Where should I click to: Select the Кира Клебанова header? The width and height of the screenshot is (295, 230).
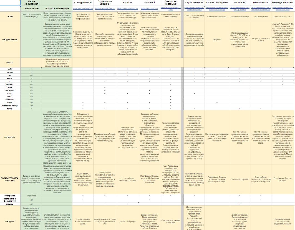click(194, 2)
